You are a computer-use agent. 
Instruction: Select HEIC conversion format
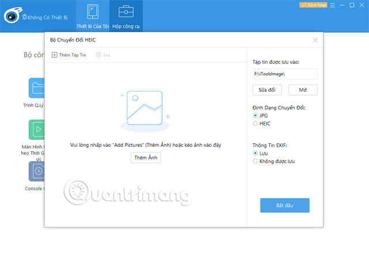point(262,124)
